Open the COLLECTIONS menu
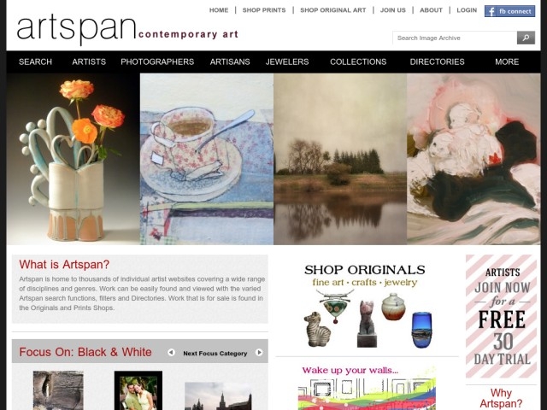Image resolution: width=547 pixels, height=410 pixels. coord(358,61)
